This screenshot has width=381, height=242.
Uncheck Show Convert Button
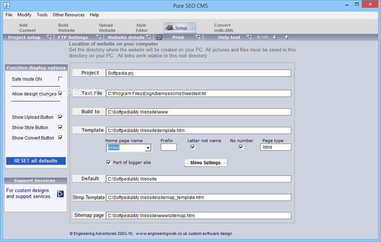coord(60,138)
